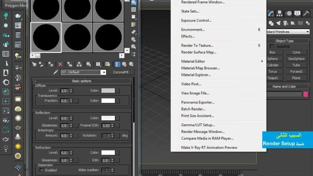Toggle Show Shaded Material in Viewport icon
This screenshot has width=313, height=176.
coord(108,64)
